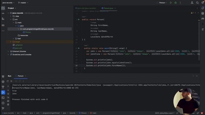Collapse the java-records project root
This screenshot has width=205, height=115.
pyautogui.click(x=8, y=13)
